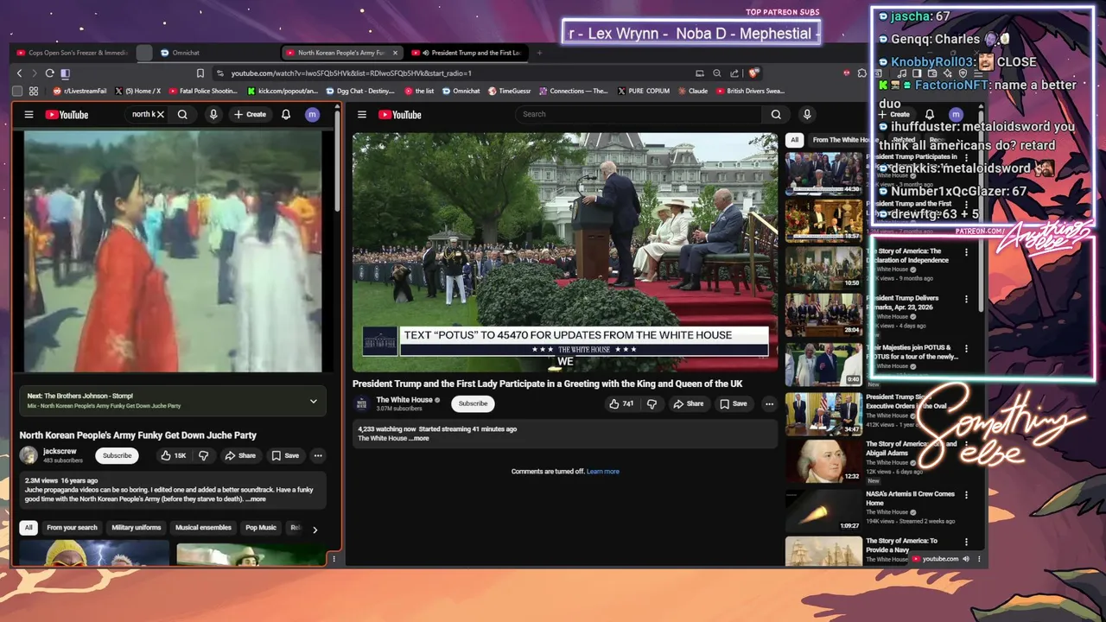Expand left video description with '...more'
The height and width of the screenshot is (622, 1106).
click(256, 499)
